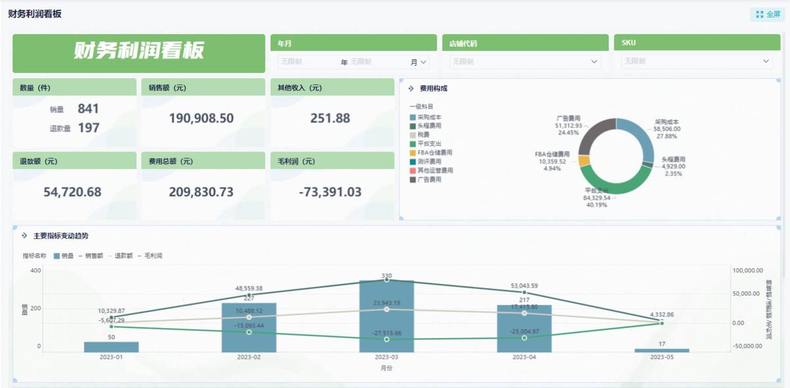The image size is (790, 388).
Task: Click the FBA仓储费用 yellow legend swatch
Action: (413, 153)
